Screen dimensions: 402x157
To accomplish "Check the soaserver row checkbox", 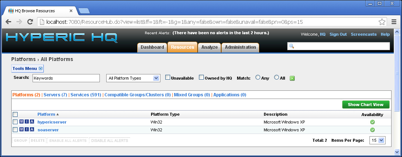I will (x=15, y=130).
